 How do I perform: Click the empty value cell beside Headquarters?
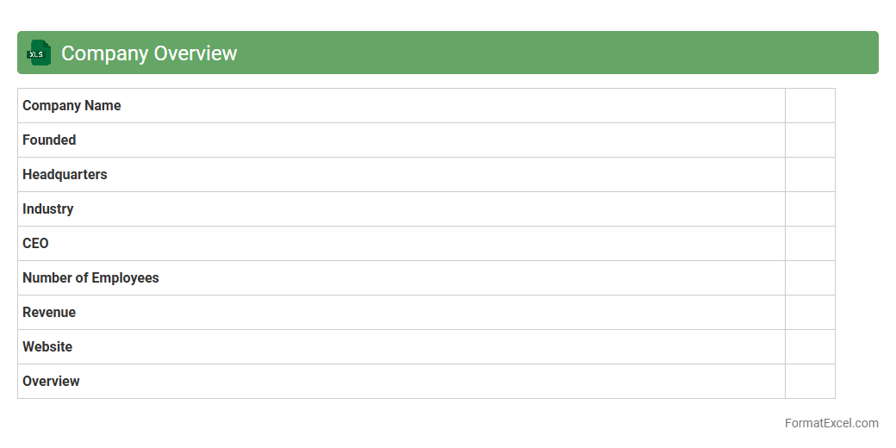(x=810, y=175)
